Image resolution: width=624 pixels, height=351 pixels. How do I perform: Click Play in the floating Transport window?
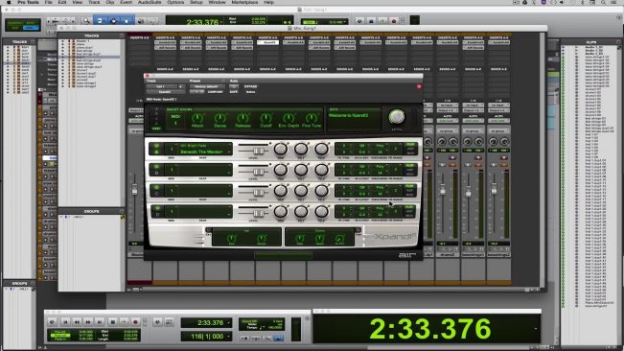(x=124, y=322)
